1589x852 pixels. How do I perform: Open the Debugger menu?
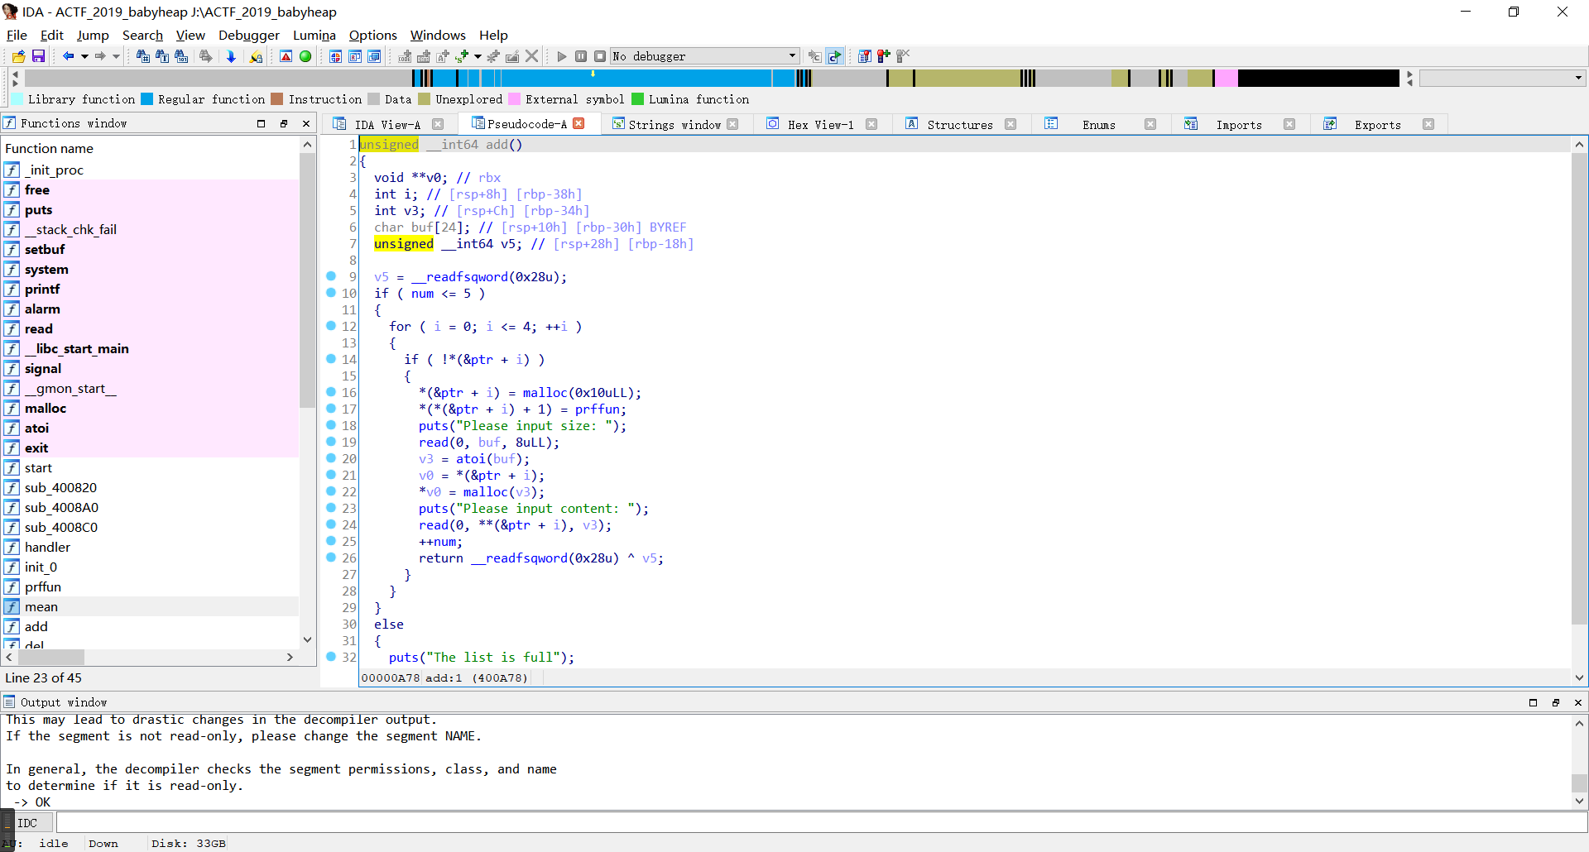click(x=248, y=35)
